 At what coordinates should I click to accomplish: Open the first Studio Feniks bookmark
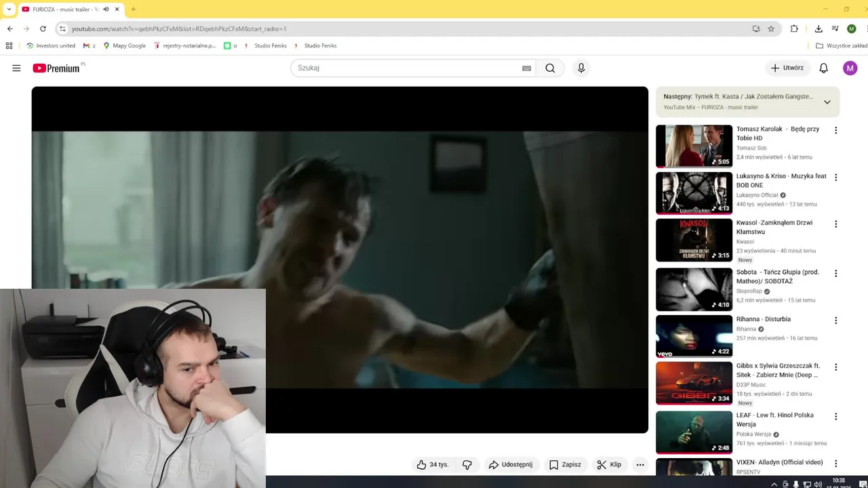pos(267,45)
